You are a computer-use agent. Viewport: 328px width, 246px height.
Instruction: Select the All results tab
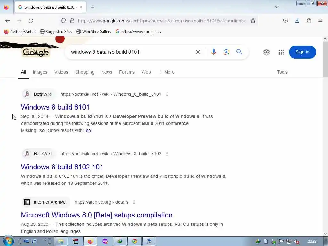click(23, 72)
